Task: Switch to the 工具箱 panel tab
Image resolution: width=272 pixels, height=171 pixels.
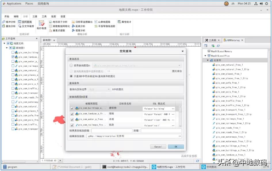Action: [x=212, y=40]
